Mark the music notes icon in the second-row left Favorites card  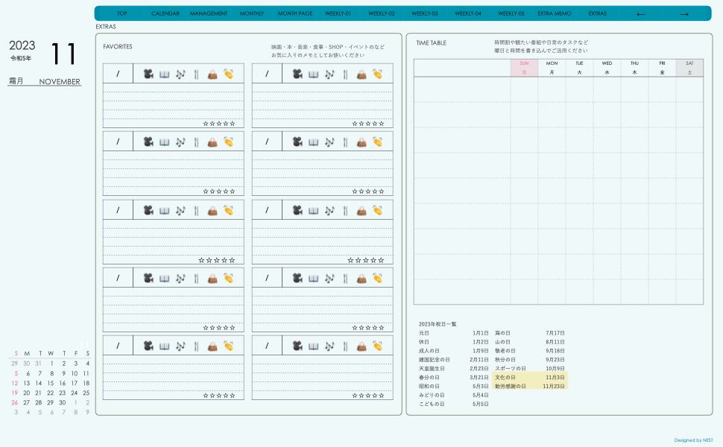180,142
